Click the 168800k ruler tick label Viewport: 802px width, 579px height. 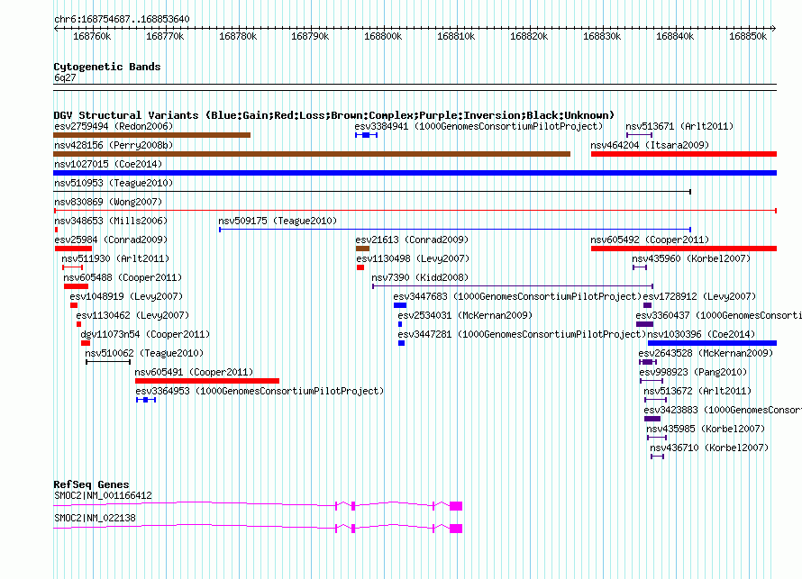point(383,36)
